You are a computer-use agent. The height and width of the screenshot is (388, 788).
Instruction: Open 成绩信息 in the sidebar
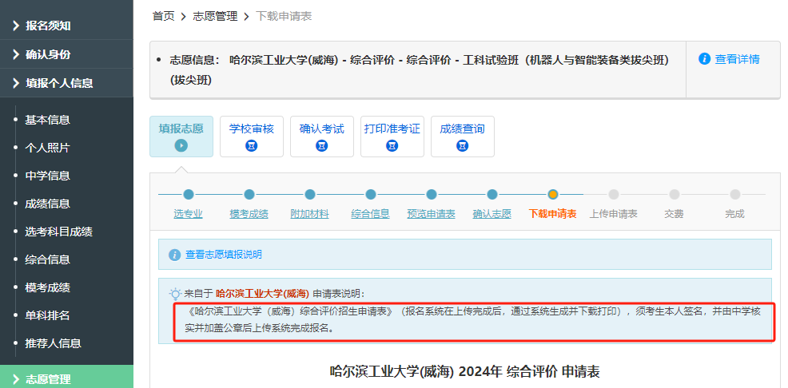click(x=47, y=204)
